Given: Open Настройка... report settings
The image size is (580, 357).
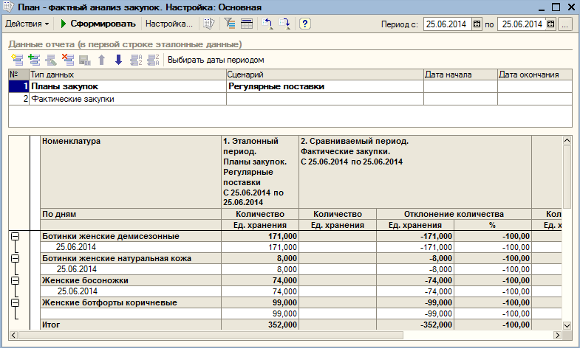Looking at the screenshot, I should 169,24.
